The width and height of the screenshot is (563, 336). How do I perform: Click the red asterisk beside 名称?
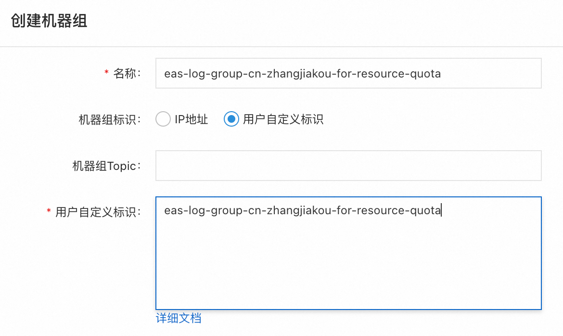coord(106,73)
